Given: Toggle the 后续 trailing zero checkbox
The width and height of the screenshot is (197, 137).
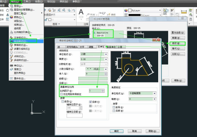Looking at the screenshot, I should 90,102.
